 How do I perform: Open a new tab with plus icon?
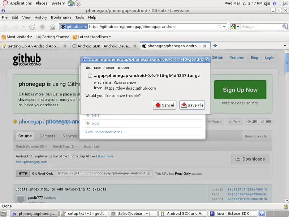(215, 46)
